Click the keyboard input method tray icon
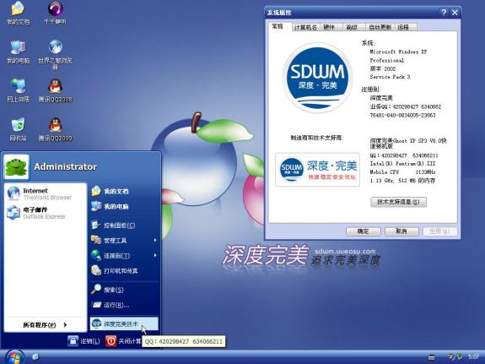 coord(431,357)
